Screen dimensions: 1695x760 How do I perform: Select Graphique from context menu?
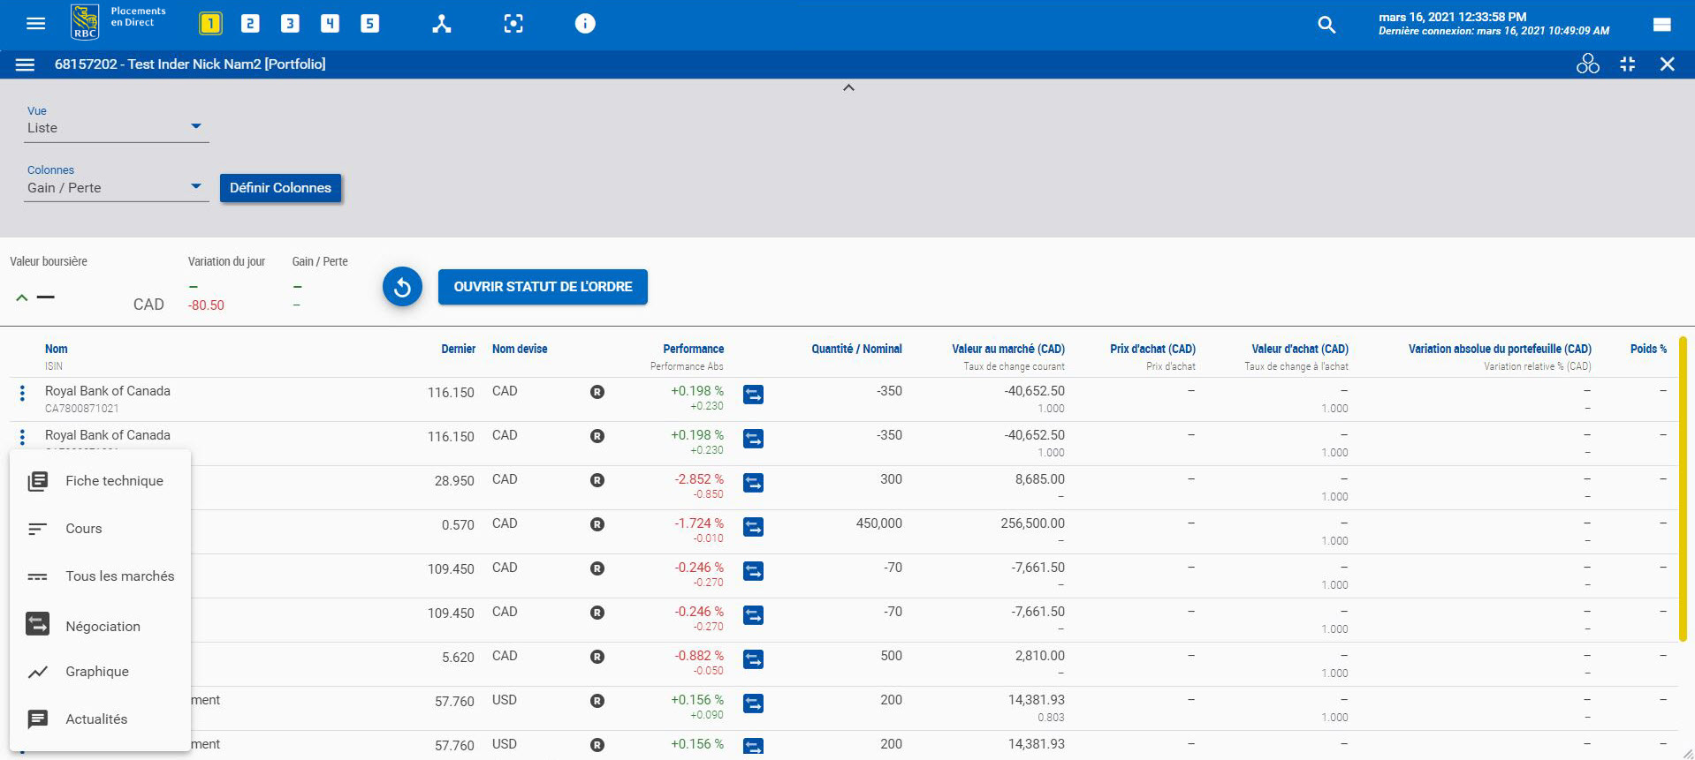(x=100, y=672)
